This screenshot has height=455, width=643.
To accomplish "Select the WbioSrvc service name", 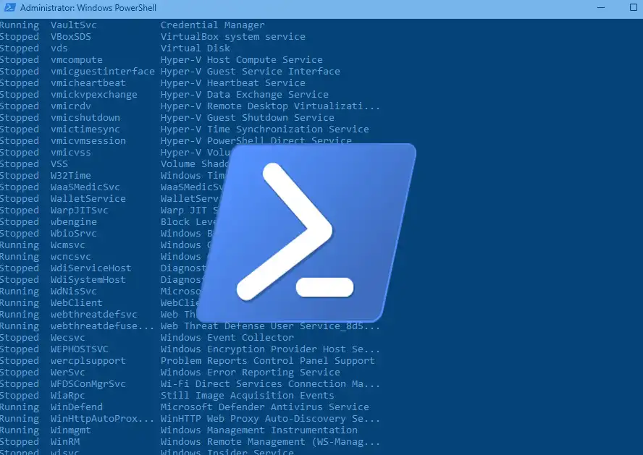I will tap(73, 234).
